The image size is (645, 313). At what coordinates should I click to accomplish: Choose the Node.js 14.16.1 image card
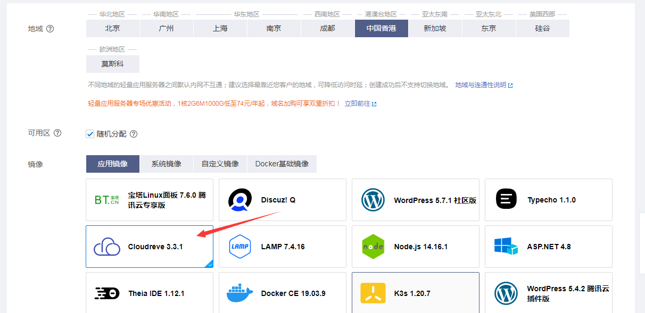(416, 247)
